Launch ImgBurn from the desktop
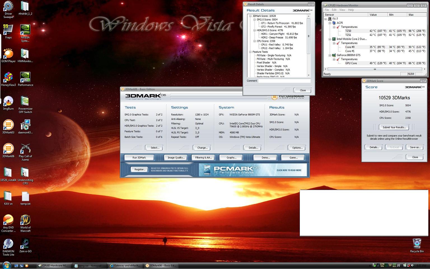 [8, 103]
